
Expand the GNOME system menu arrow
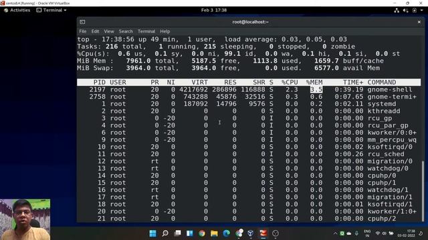422,11
